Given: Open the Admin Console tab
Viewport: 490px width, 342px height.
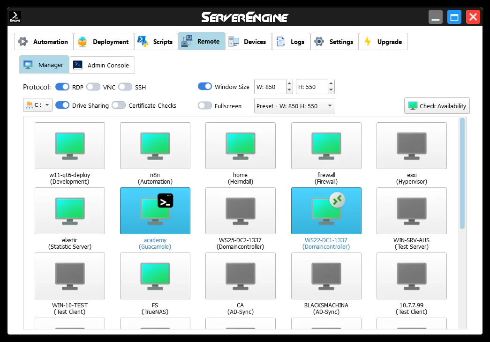Looking at the screenshot, I should (x=102, y=65).
